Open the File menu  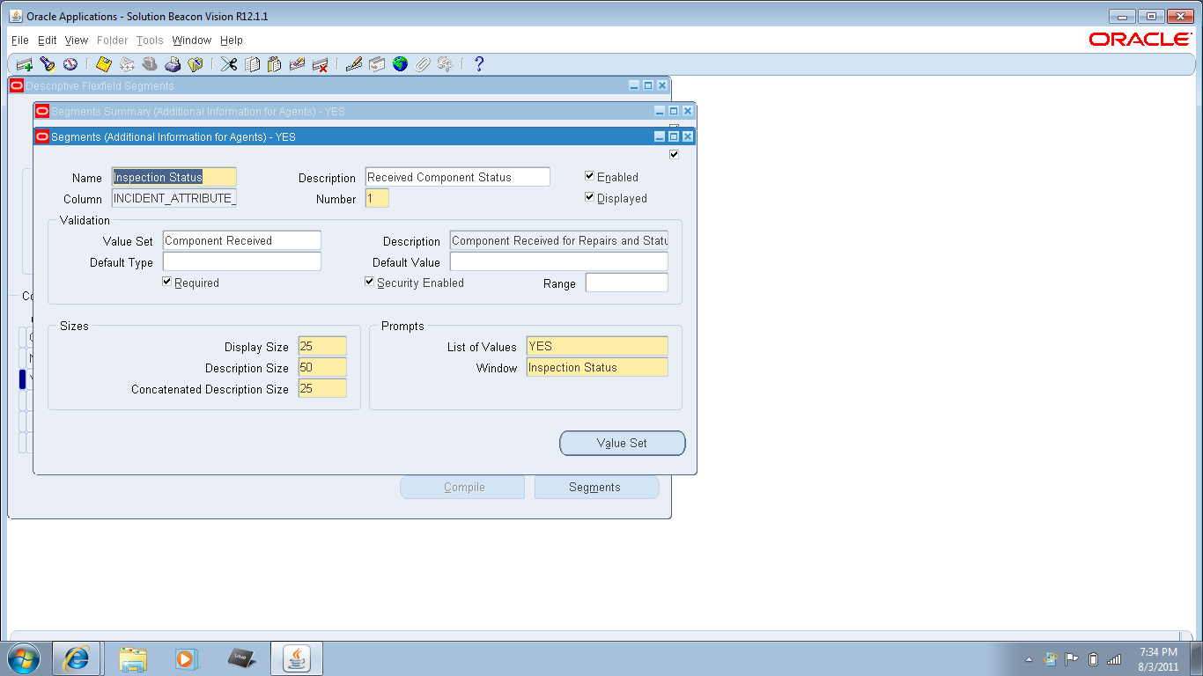click(x=20, y=40)
